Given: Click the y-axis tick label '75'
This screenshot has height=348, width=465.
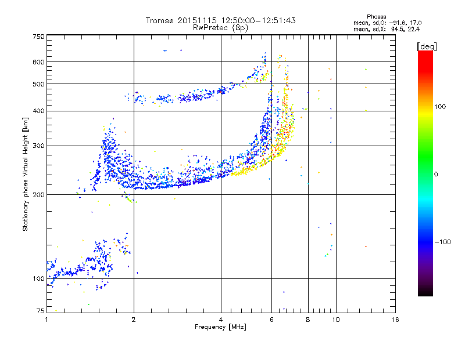Looking at the screenshot, I should tap(41, 311).
